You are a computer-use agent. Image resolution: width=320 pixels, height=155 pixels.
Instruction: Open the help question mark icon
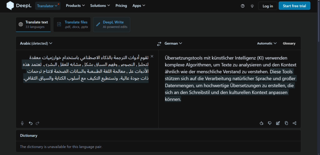pos(242,6)
